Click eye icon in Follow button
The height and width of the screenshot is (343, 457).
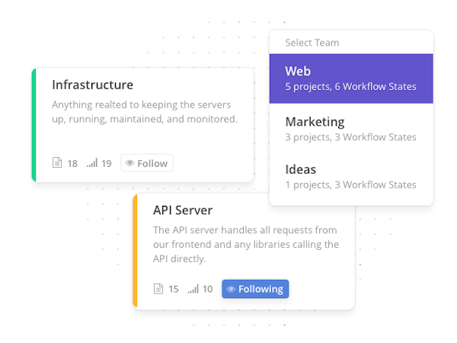(x=129, y=163)
